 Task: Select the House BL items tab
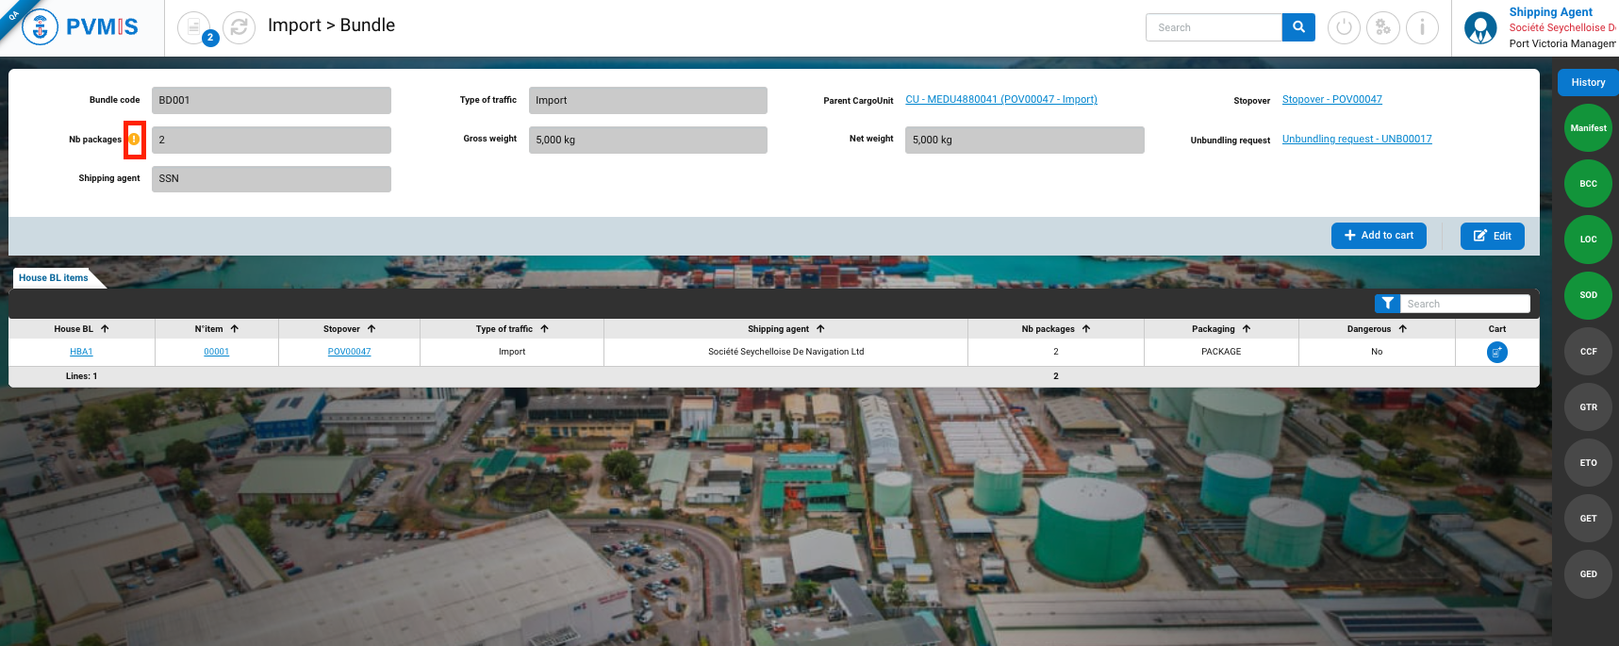[x=54, y=278]
